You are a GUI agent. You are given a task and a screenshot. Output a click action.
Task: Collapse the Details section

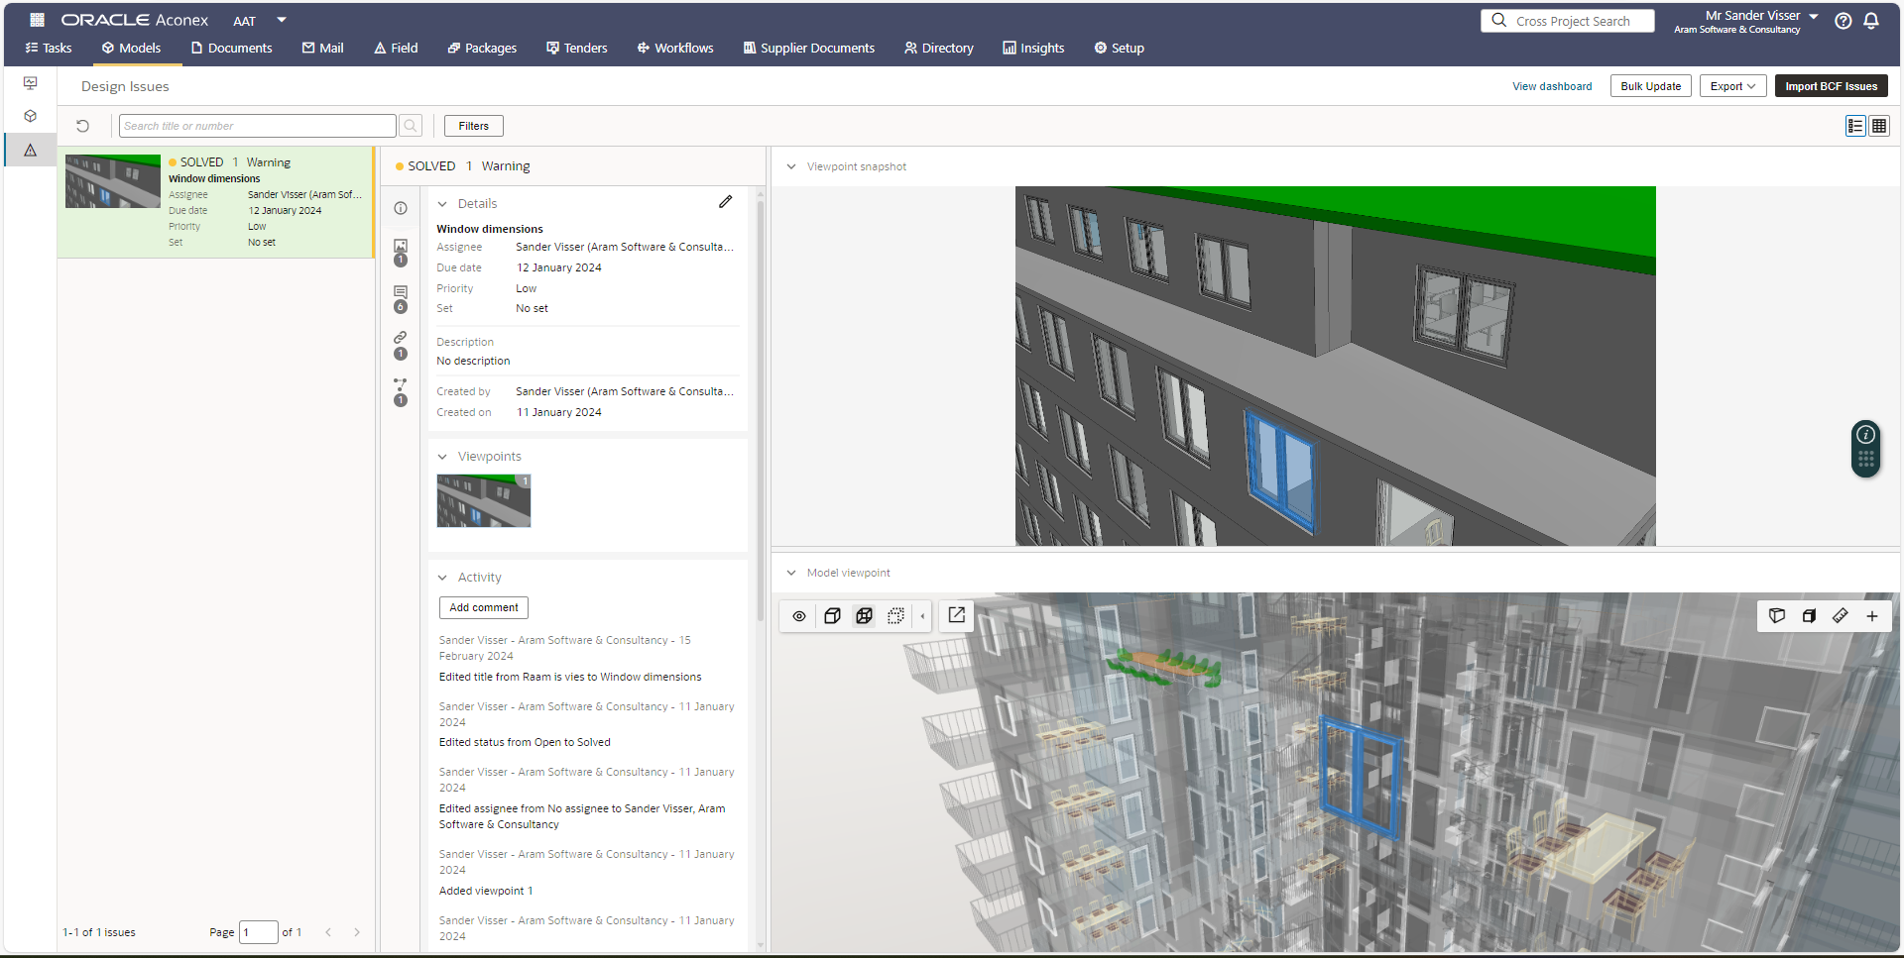click(442, 203)
